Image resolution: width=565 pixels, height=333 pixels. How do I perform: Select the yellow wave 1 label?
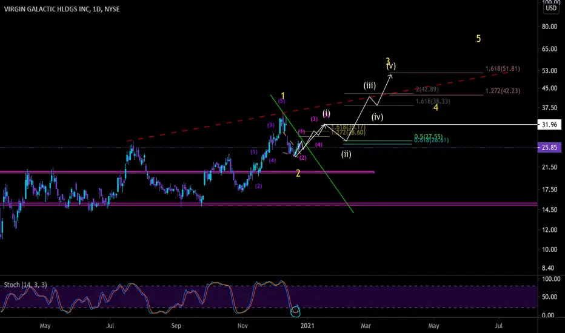point(283,96)
